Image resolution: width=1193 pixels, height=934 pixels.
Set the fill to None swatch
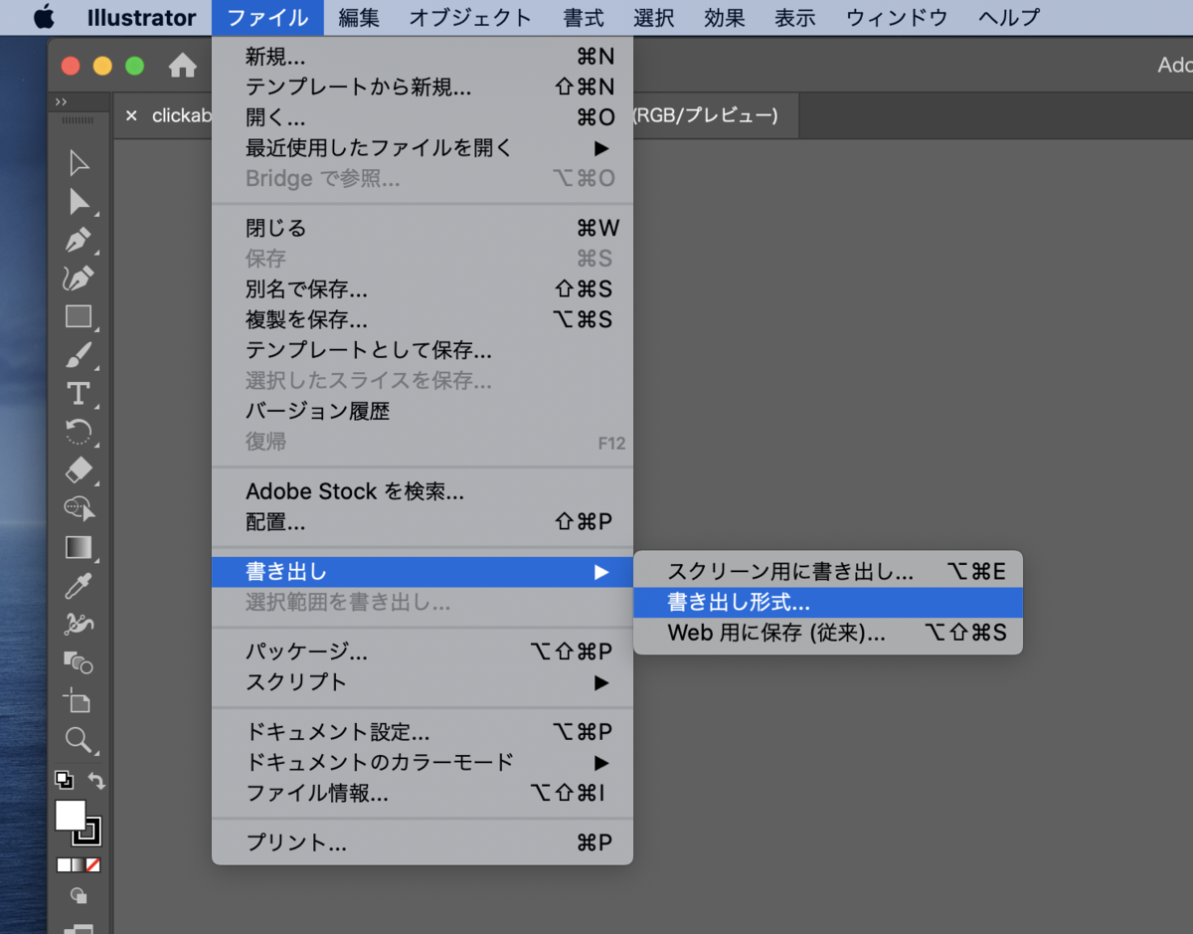tap(93, 864)
